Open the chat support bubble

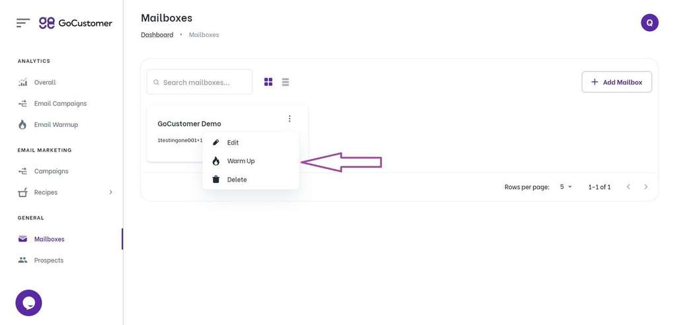28,303
